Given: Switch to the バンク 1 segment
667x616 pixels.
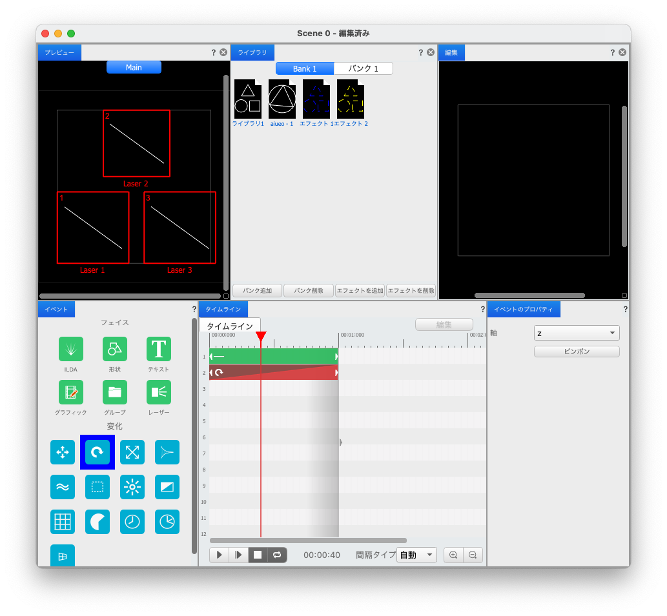Looking at the screenshot, I should pos(363,68).
